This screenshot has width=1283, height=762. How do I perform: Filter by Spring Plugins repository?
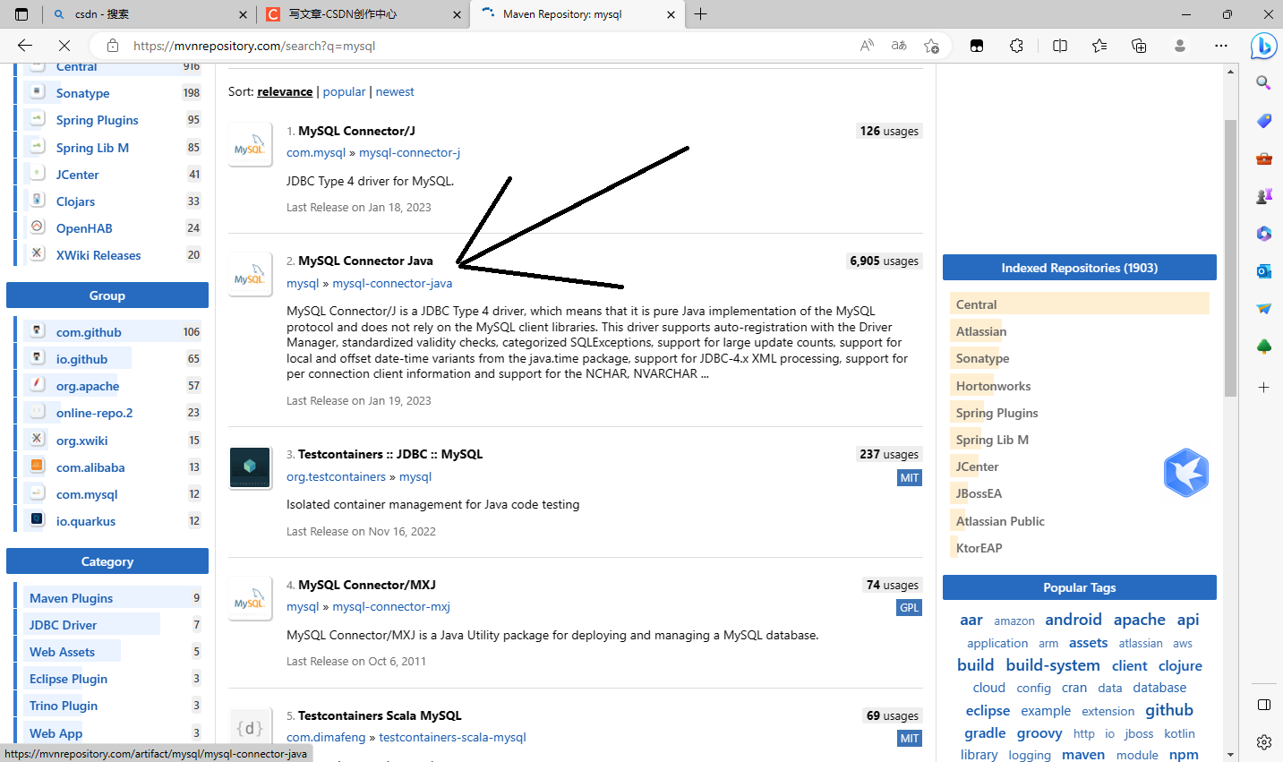click(97, 120)
